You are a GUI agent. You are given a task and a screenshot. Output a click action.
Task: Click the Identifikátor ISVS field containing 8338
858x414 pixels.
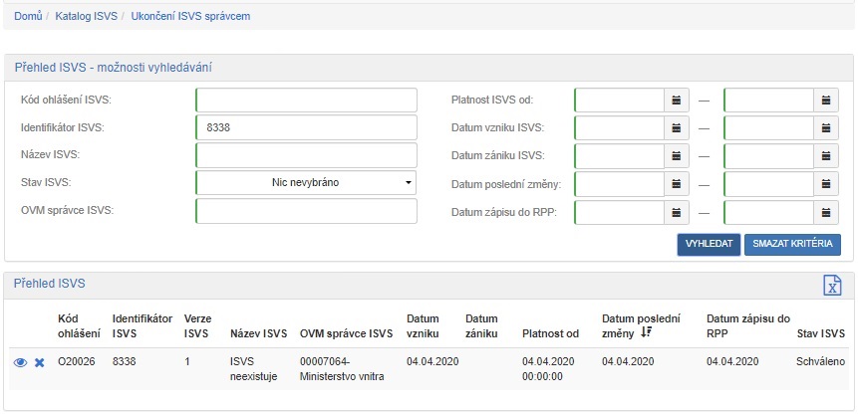pyautogui.click(x=306, y=128)
